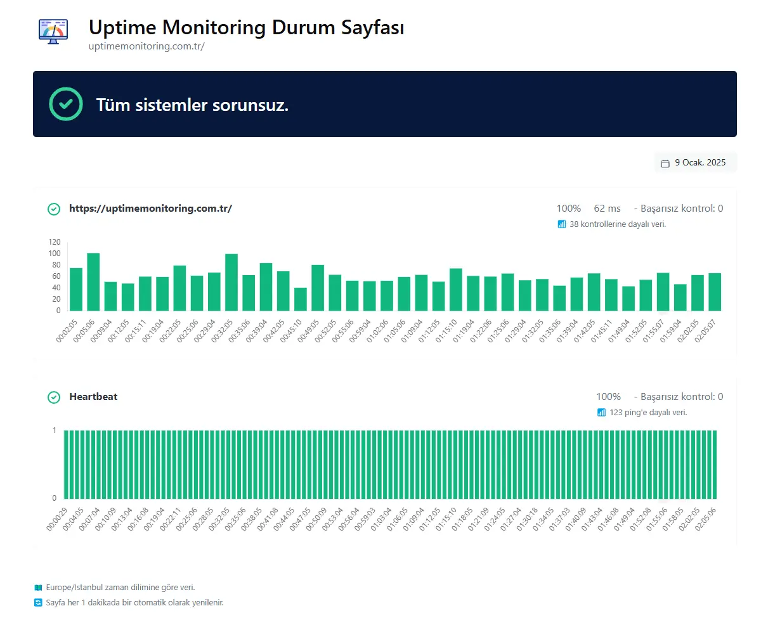Click the response time bar at 00:05:06
The height and width of the screenshot is (625, 761).
(x=93, y=282)
